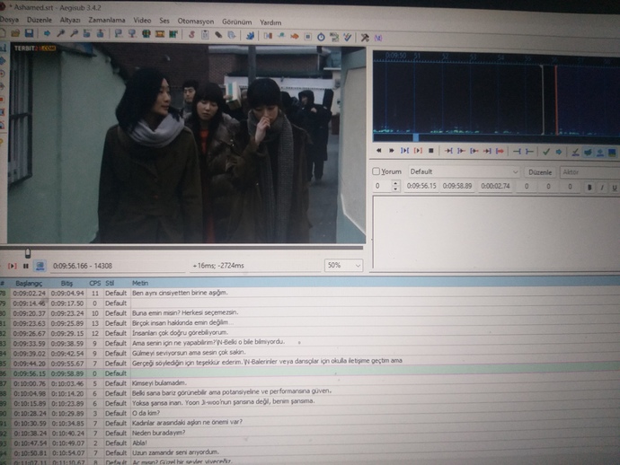The width and height of the screenshot is (620, 465).
Task: Zoom out the video with second magnifier
Action: pyautogui.click(x=74, y=34)
